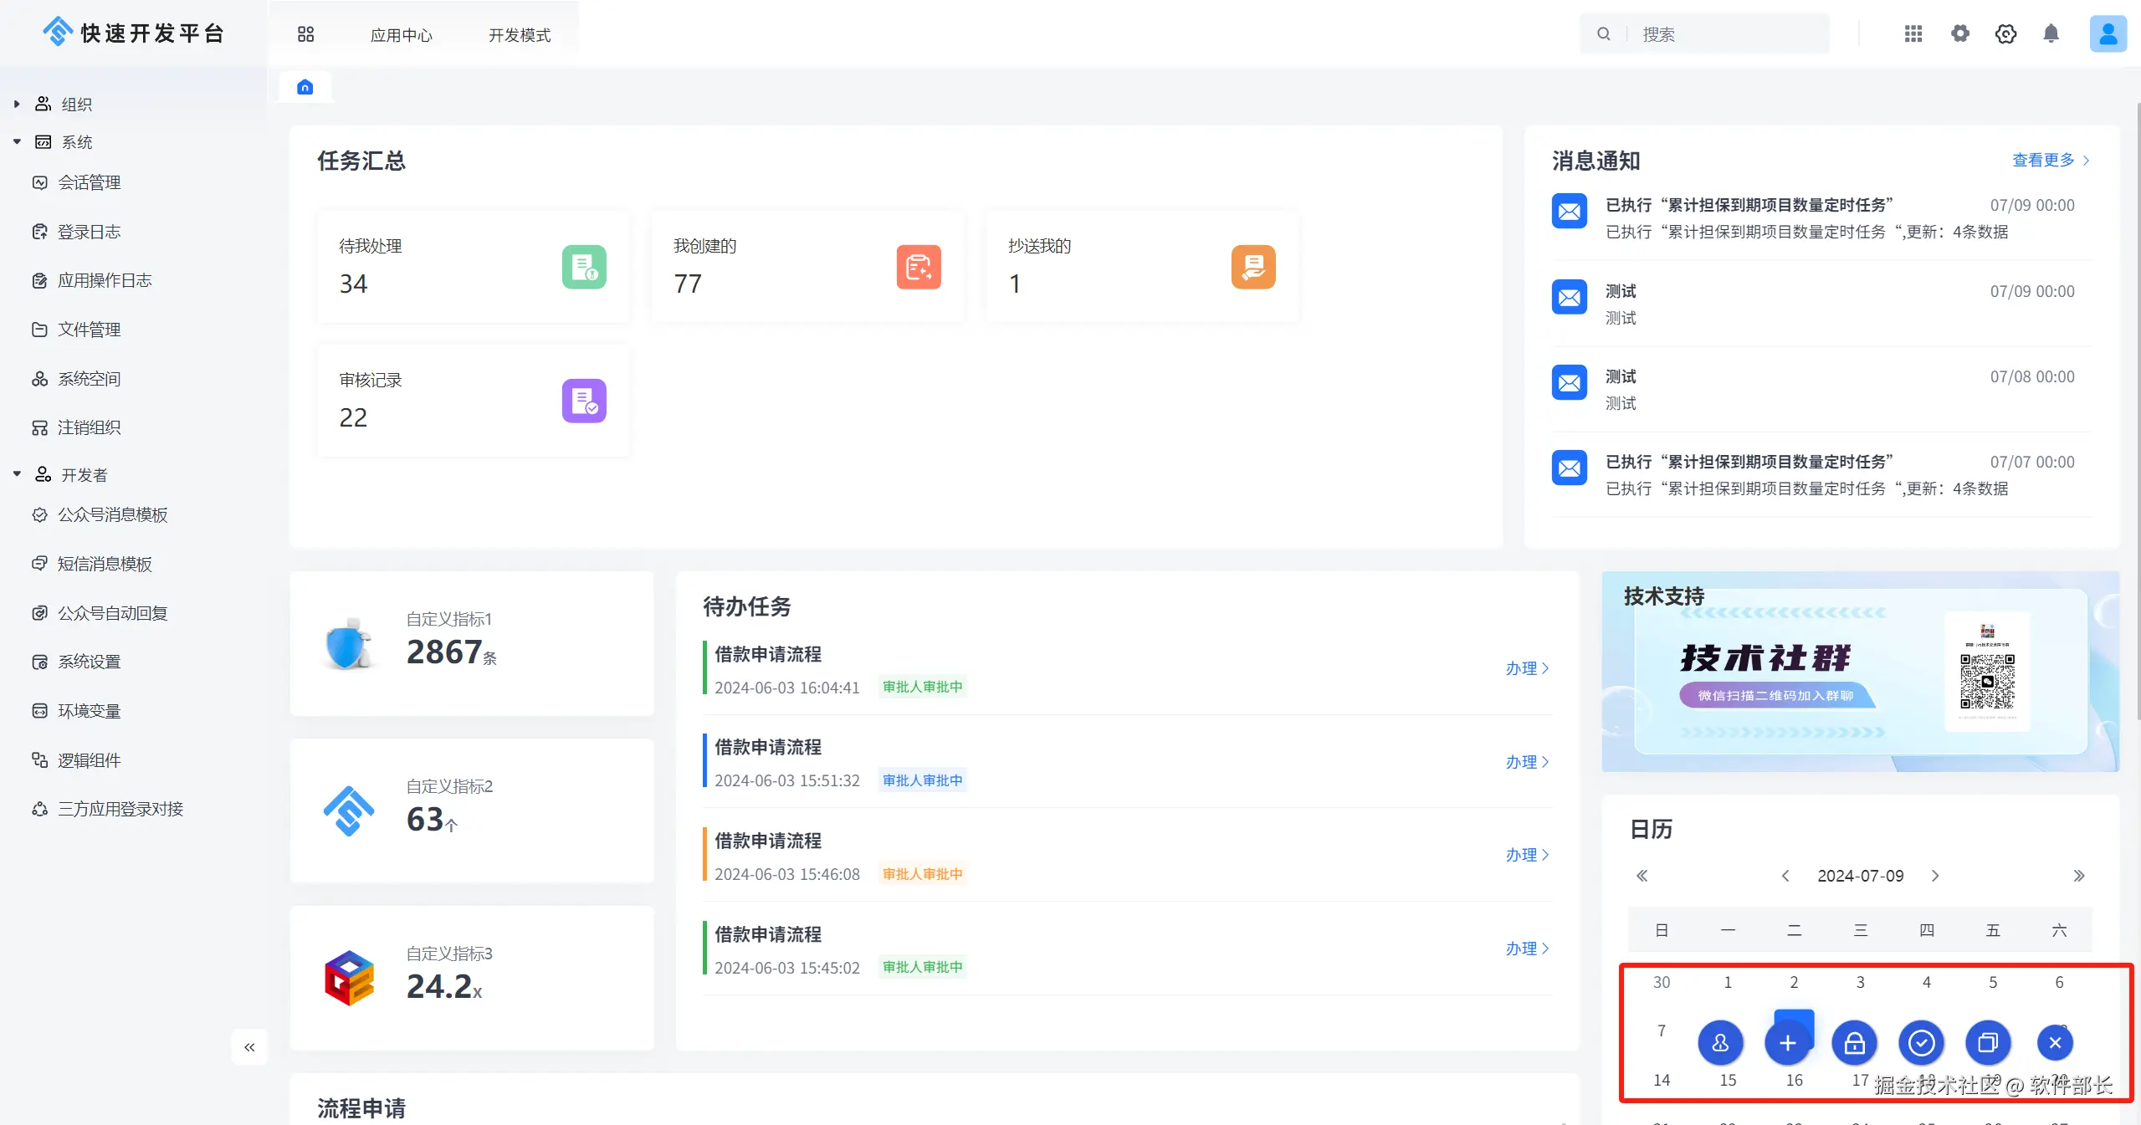This screenshot has width=2141, height=1125.
Task: Expand the 组织 tree node
Action: [x=17, y=105]
